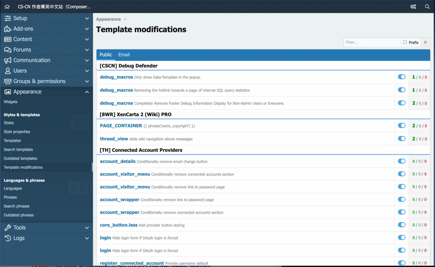The image size is (435, 267).
Task: Click the Tools wrench icon
Action: [x=7, y=228]
